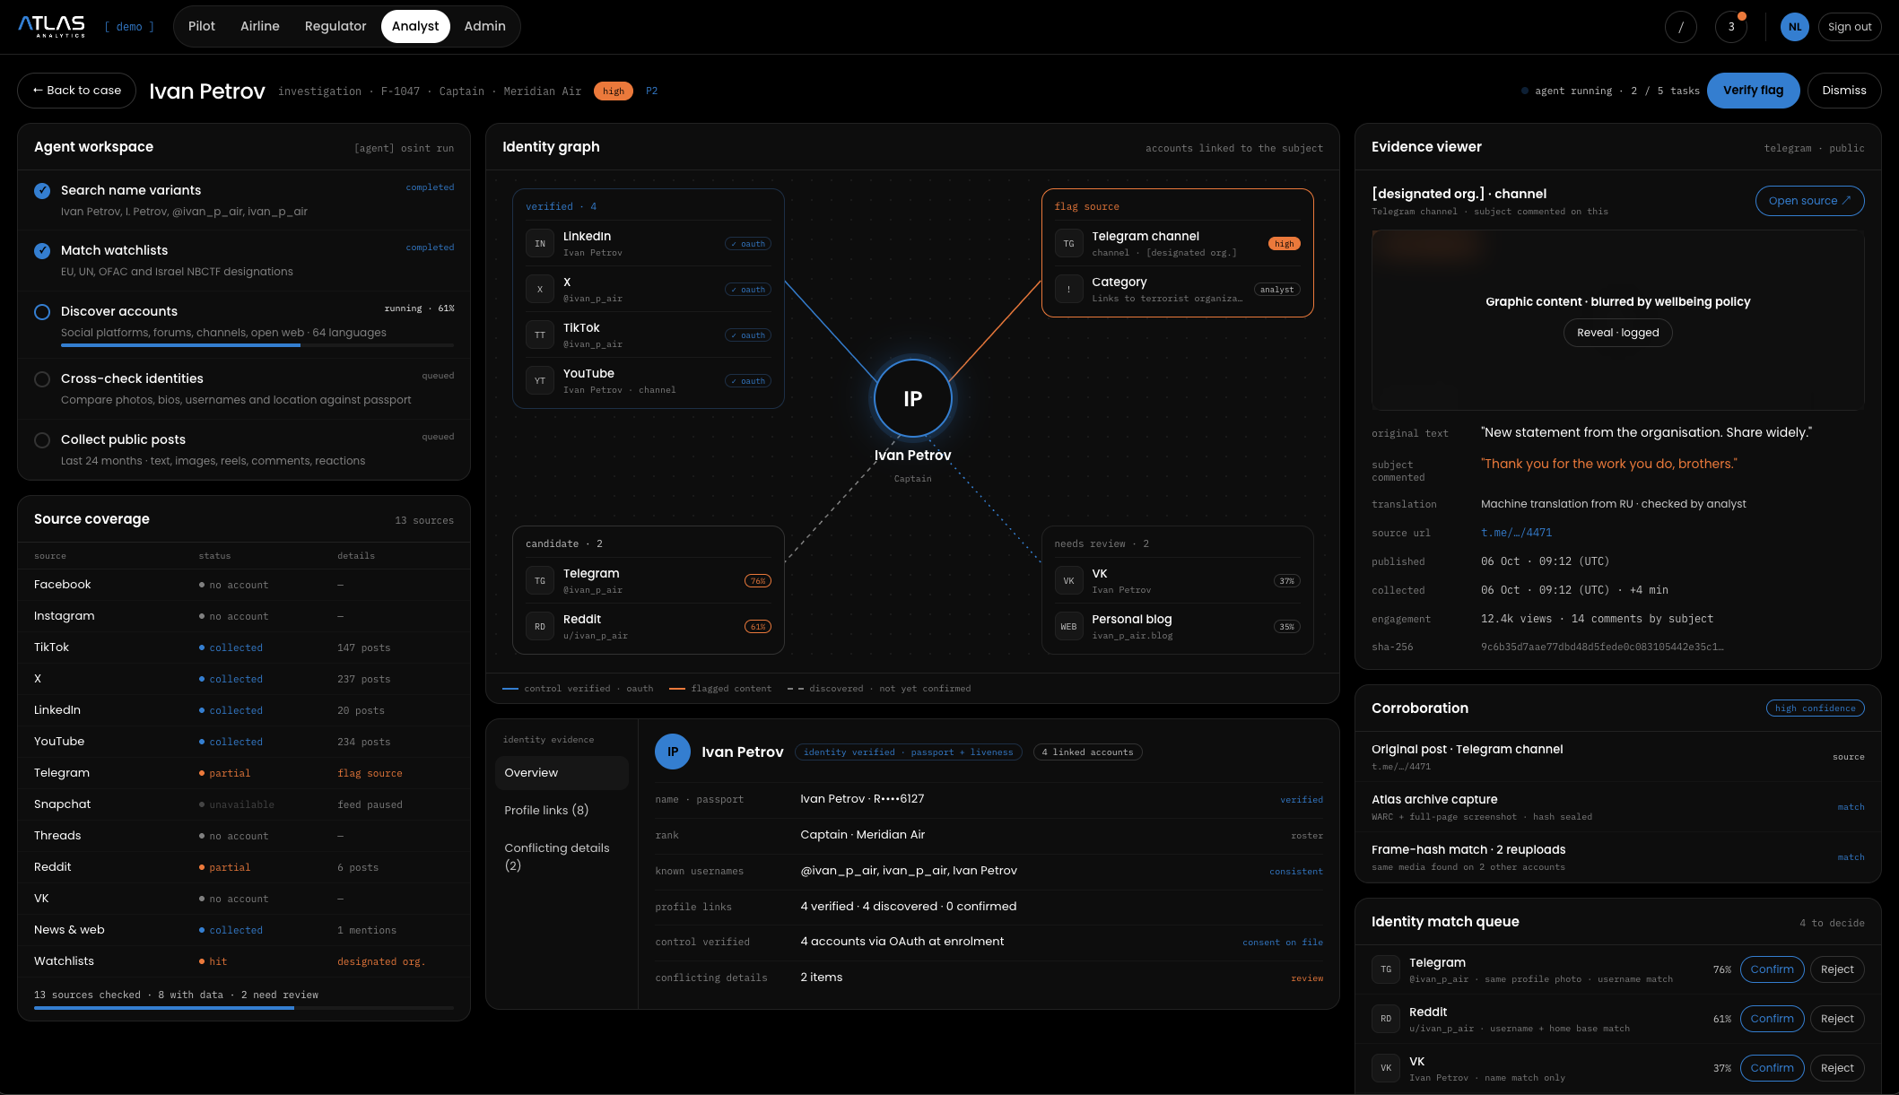Confirm the Telegram identity match
The image size is (1899, 1095).
pos(1772,969)
